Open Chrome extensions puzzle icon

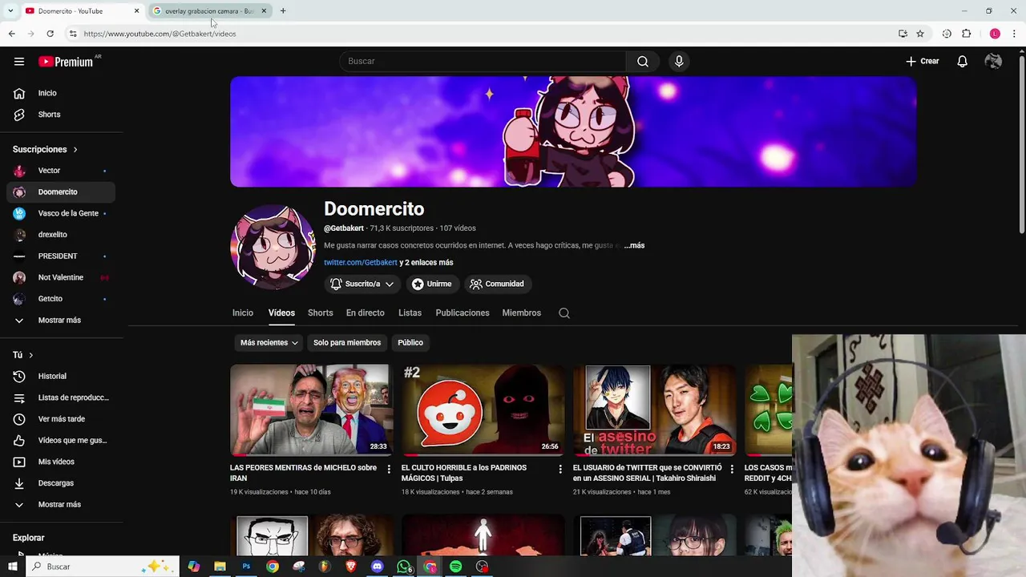point(966,34)
